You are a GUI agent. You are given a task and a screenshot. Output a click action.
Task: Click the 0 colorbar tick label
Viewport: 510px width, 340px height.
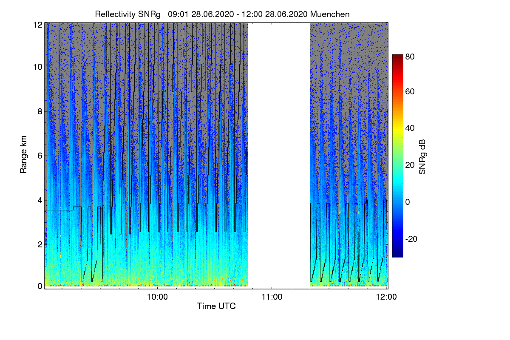[x=408, y=202]
